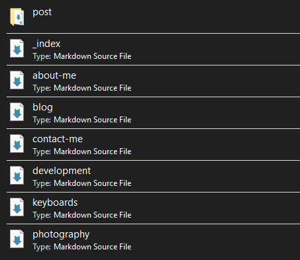Select the post folder name
Screen dimensions: 300x260
point(42,13)
